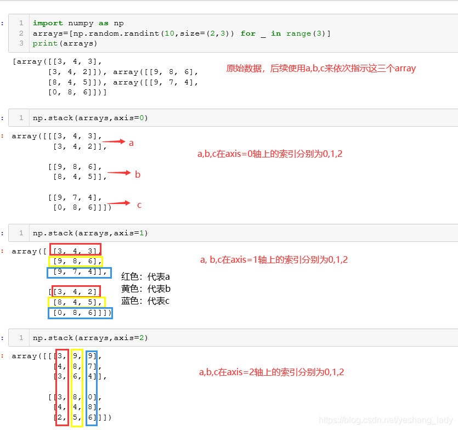Image resolution: width=458 pixels, height=430 pixels.
Task: Click the yellow box around [8, 4, 5]
Action: [x=78, y=301]
